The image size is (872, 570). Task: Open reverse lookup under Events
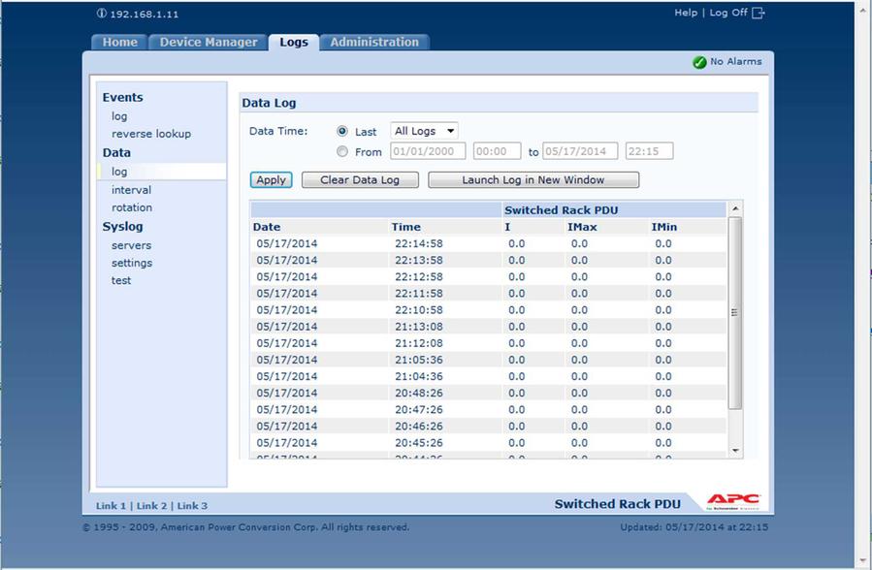tap(150, 134)
